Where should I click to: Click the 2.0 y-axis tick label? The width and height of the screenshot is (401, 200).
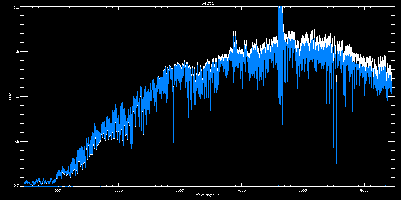pyautogui.click(x=16, y=7)
